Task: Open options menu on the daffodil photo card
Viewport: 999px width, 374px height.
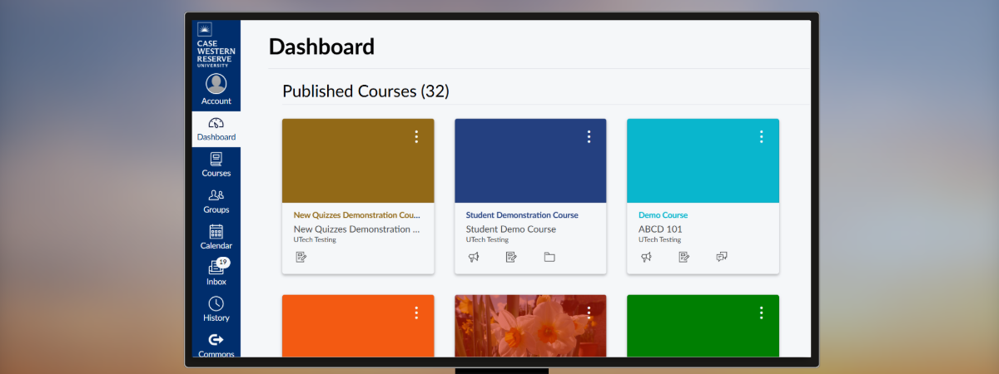Action: 589,312
